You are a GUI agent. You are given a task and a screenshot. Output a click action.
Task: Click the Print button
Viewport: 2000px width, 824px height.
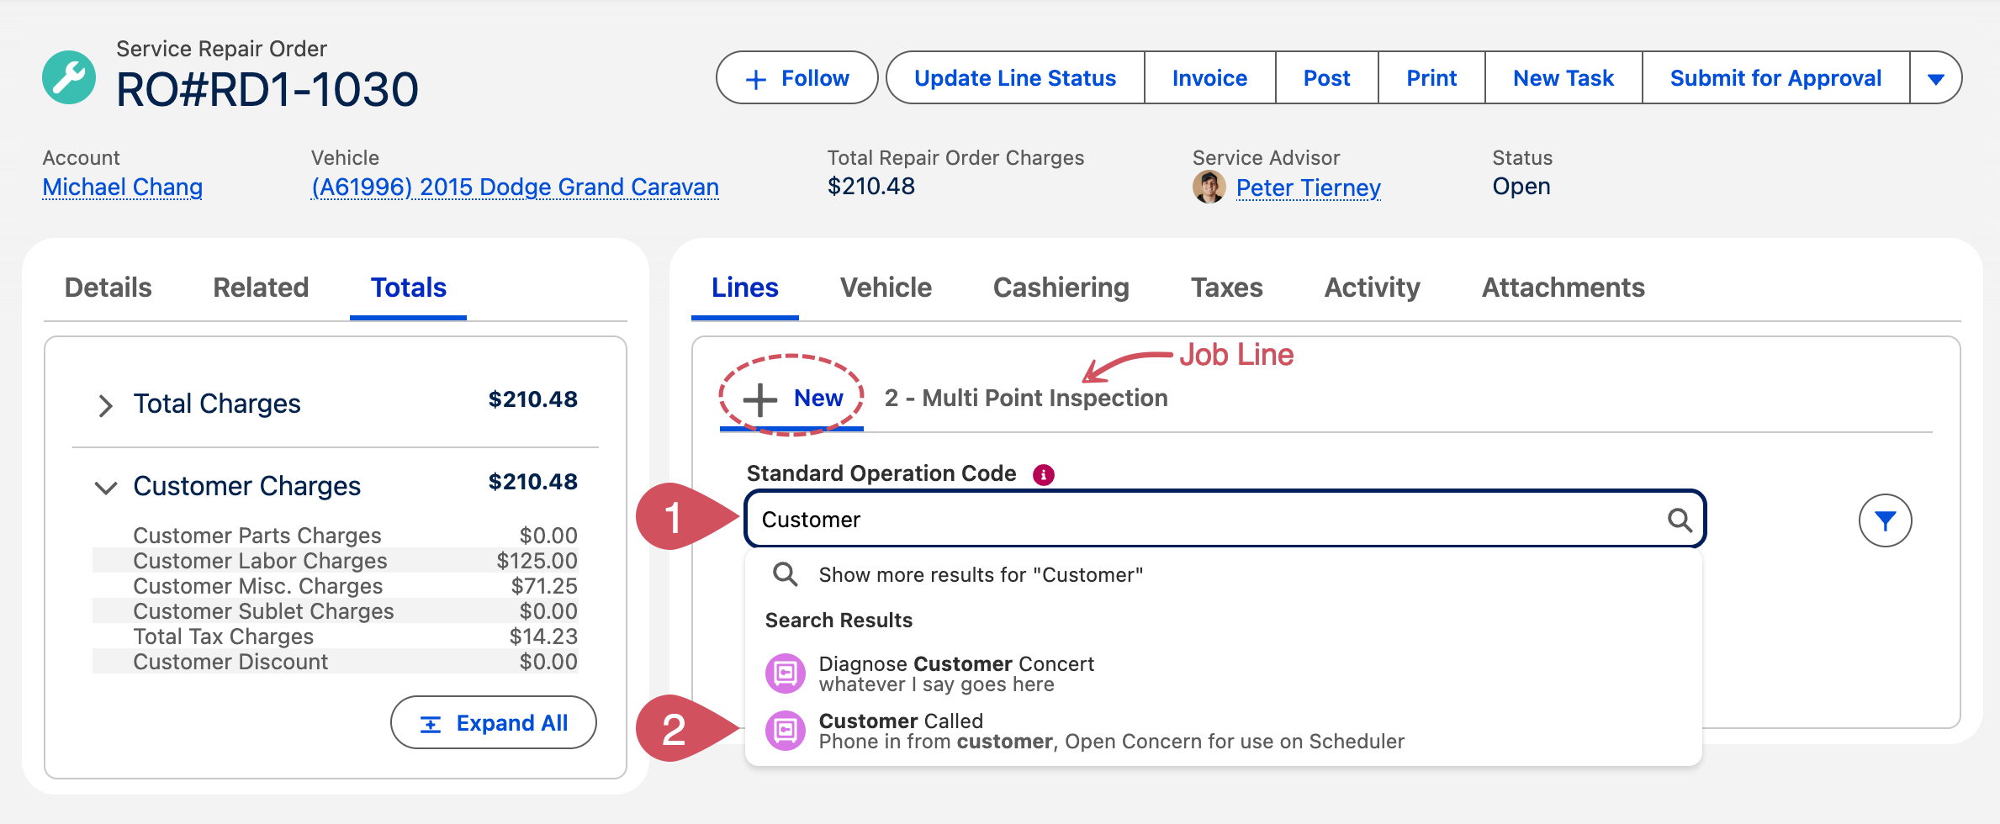[x=1431, y=78]
